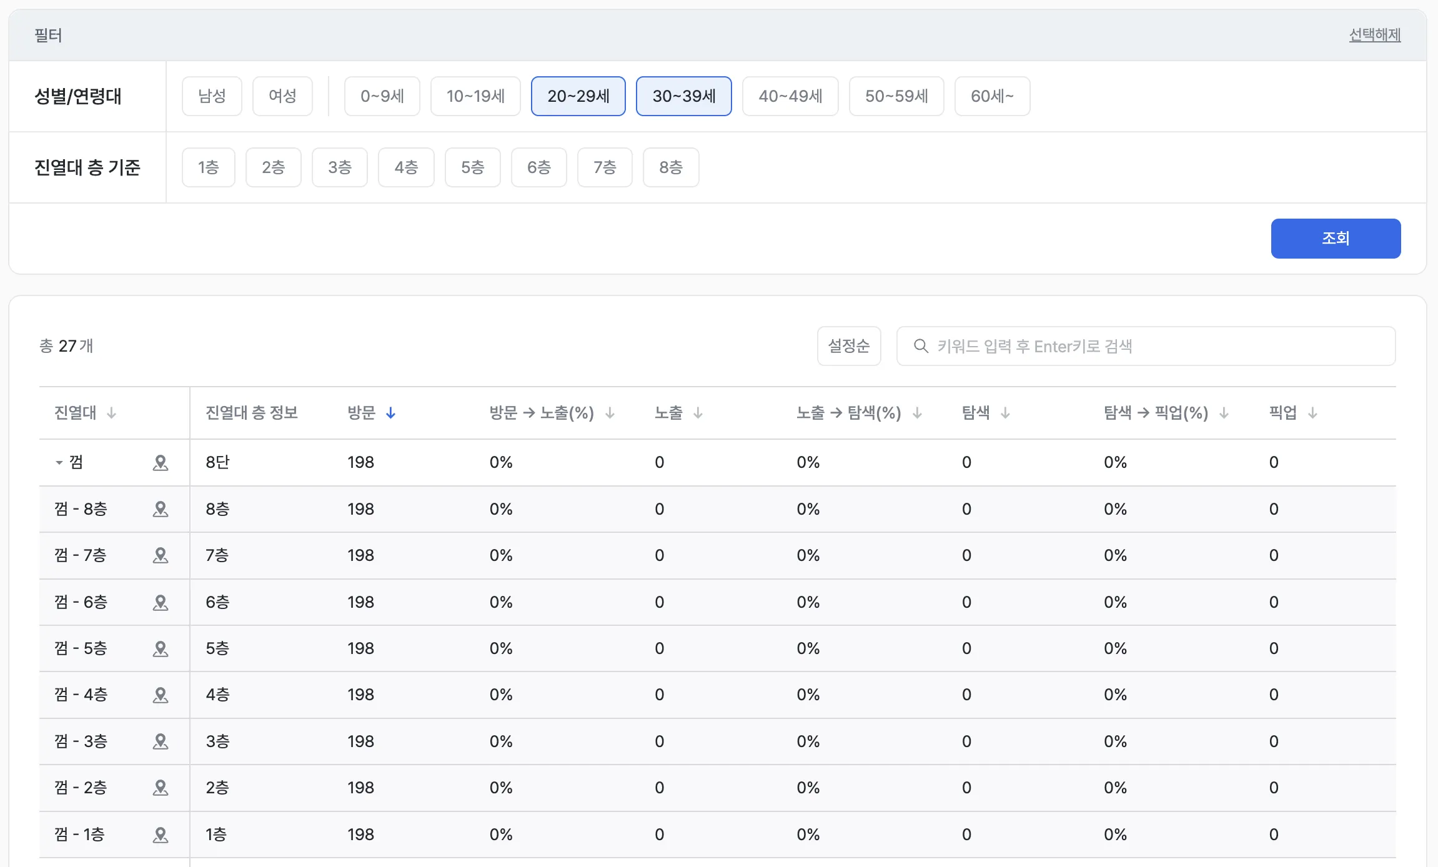Select the 6층 shelf level filter
Screen dimensions: 1438x867
(x=539, y=167)
